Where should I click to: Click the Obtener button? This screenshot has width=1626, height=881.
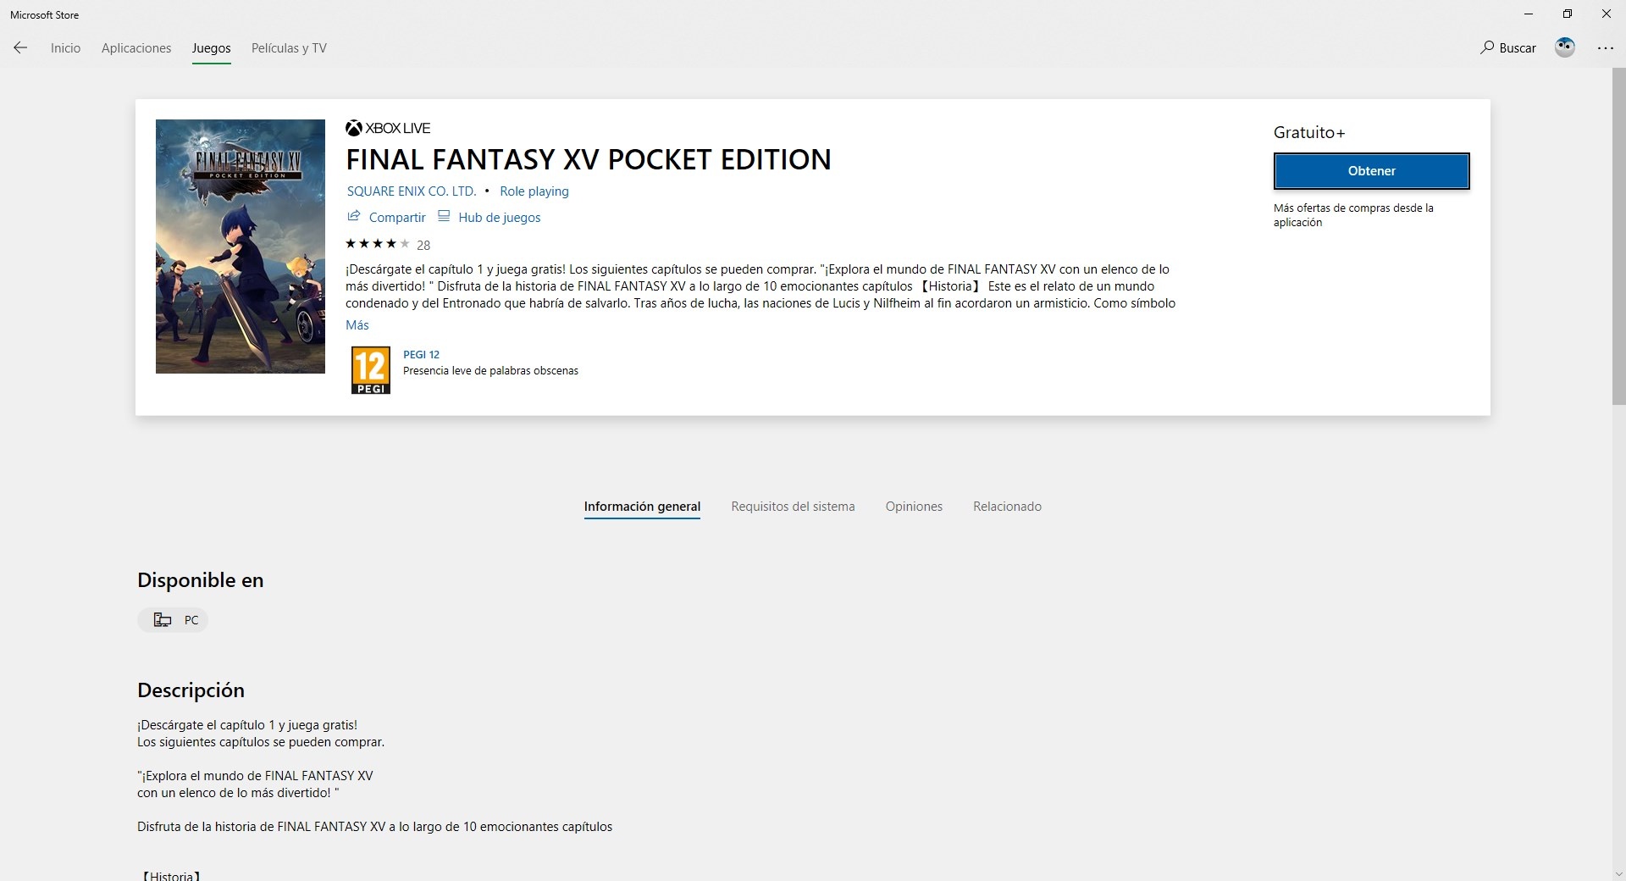(x=1371, y=171)
